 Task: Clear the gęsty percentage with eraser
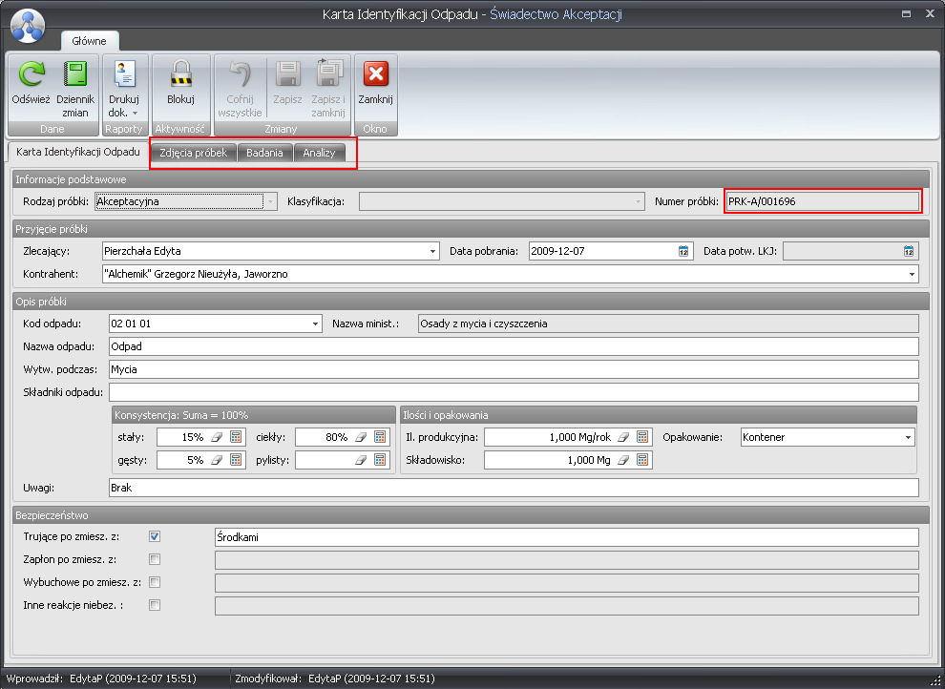coord(217,460)
